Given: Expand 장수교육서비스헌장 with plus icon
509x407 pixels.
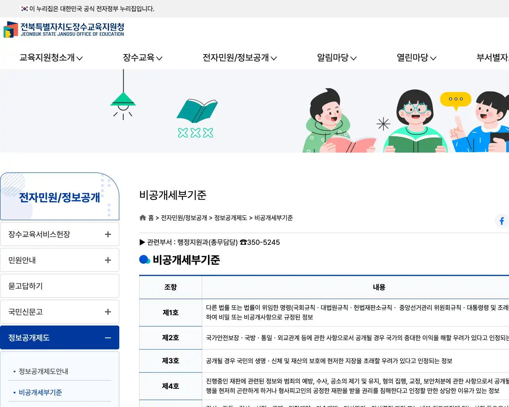Looking at the screenshot, I should (x=108, y=235).
